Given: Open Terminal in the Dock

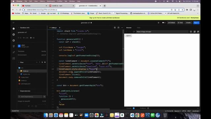Looking at the screenshot, I should 127,115.
